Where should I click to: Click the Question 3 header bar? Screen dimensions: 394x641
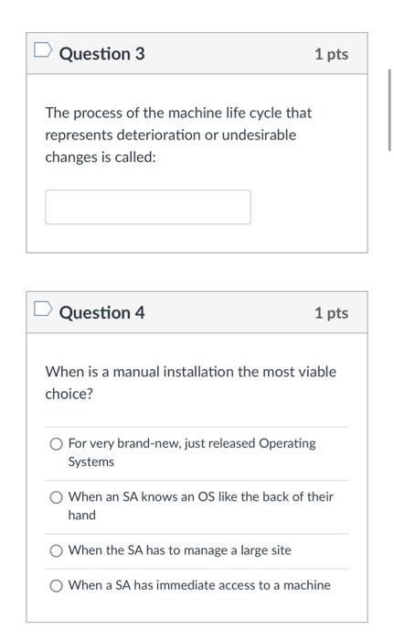pyautogui.click(x=197, y=53)
